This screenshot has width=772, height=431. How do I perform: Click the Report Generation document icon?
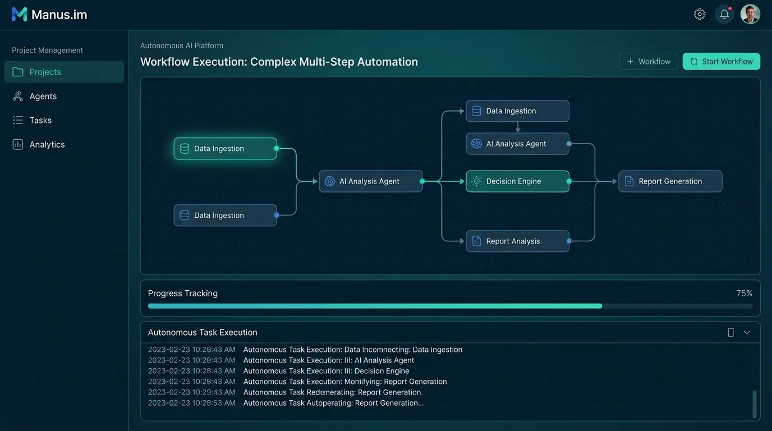pos(629,181)
